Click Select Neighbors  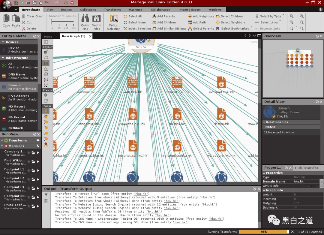pyautogui.click(x=231, y=22)
